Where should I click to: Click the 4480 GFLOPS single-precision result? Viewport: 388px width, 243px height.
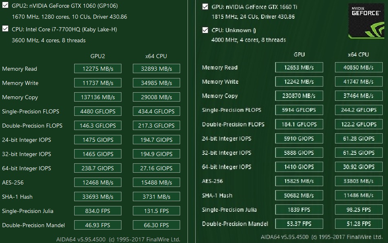[98, 111]
